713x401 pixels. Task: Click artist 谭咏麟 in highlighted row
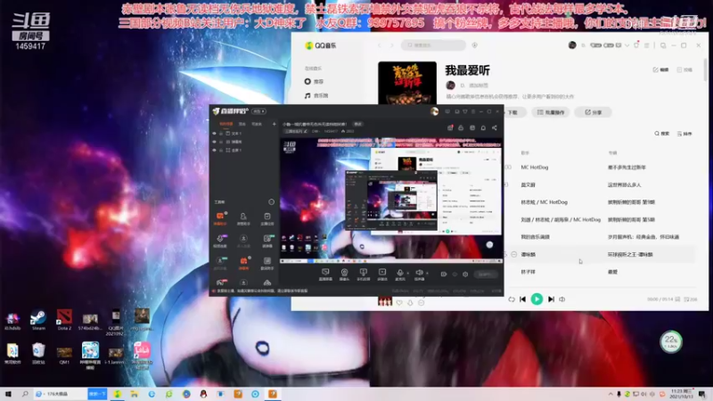(528, 255)
